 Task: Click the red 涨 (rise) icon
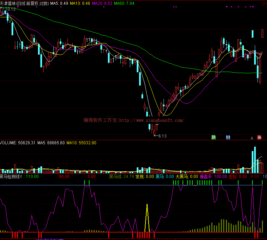pyautogui.click(x=260, y=137)
